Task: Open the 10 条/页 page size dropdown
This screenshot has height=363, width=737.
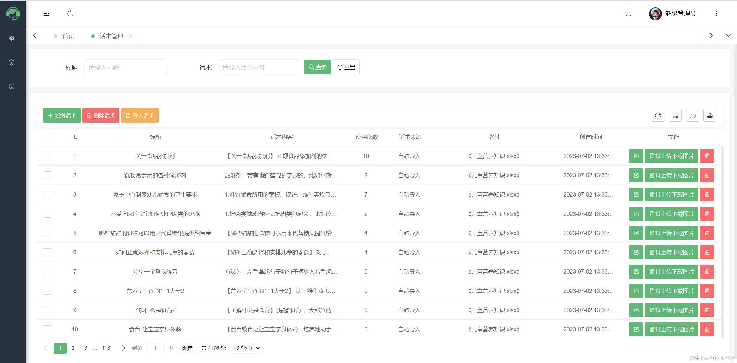Action: click(246, 348)
